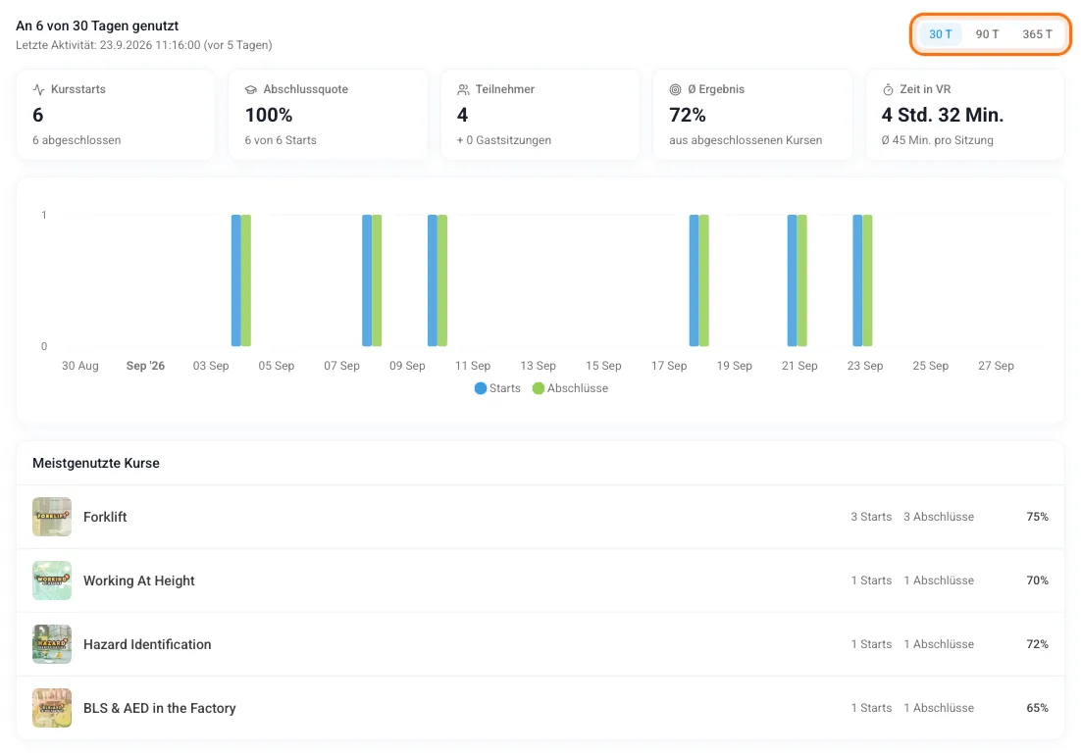Toggle Abschlüsse series in chart legend
Screen dimensions: 1081x756
pyautogui.click(x=571, y=388)
